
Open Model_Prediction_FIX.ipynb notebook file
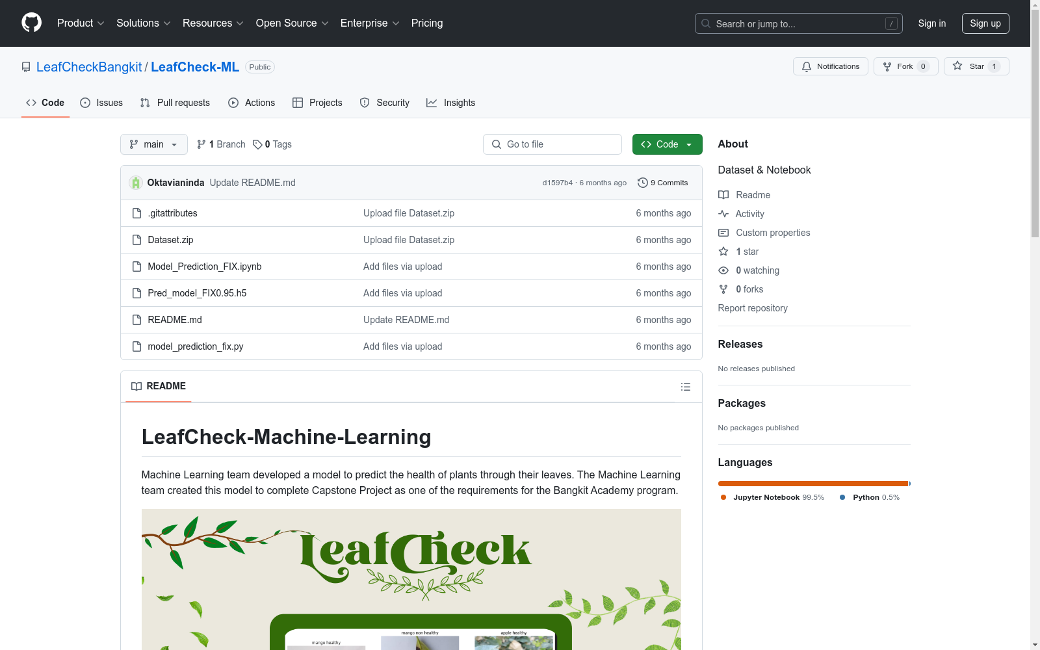[x=205, y=266]
